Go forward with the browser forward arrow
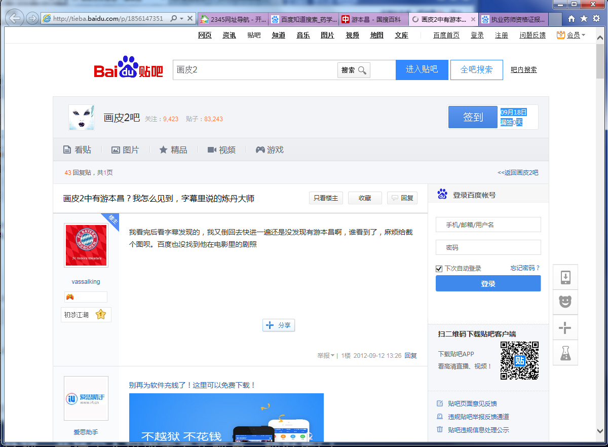 [x=32, y=18]
